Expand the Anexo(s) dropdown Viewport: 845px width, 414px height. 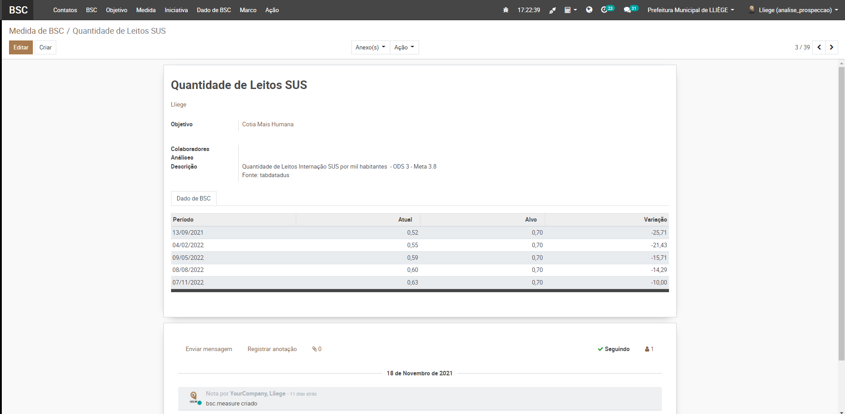click(x=370, y=47)
